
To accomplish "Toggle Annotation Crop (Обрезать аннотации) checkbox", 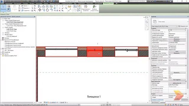I will 169,71.
